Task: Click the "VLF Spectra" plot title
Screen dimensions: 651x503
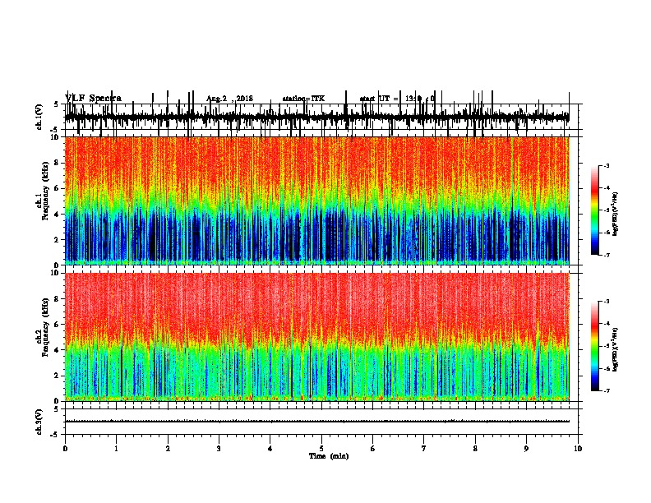Action: (93, 99)
